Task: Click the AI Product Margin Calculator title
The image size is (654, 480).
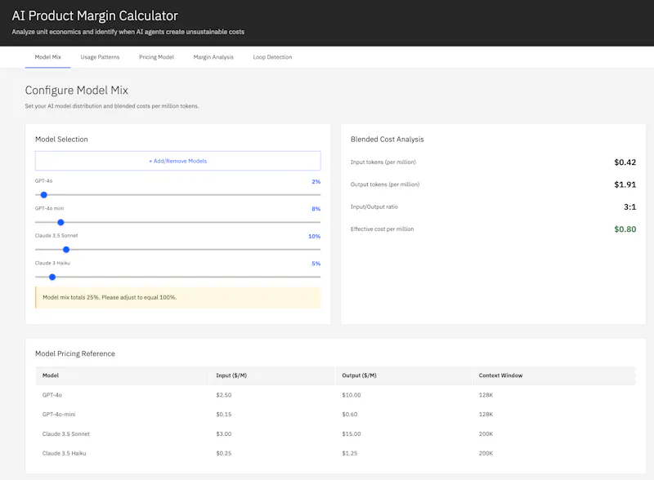Action: 95,16
